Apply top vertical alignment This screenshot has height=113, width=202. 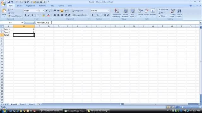point(55,11)
